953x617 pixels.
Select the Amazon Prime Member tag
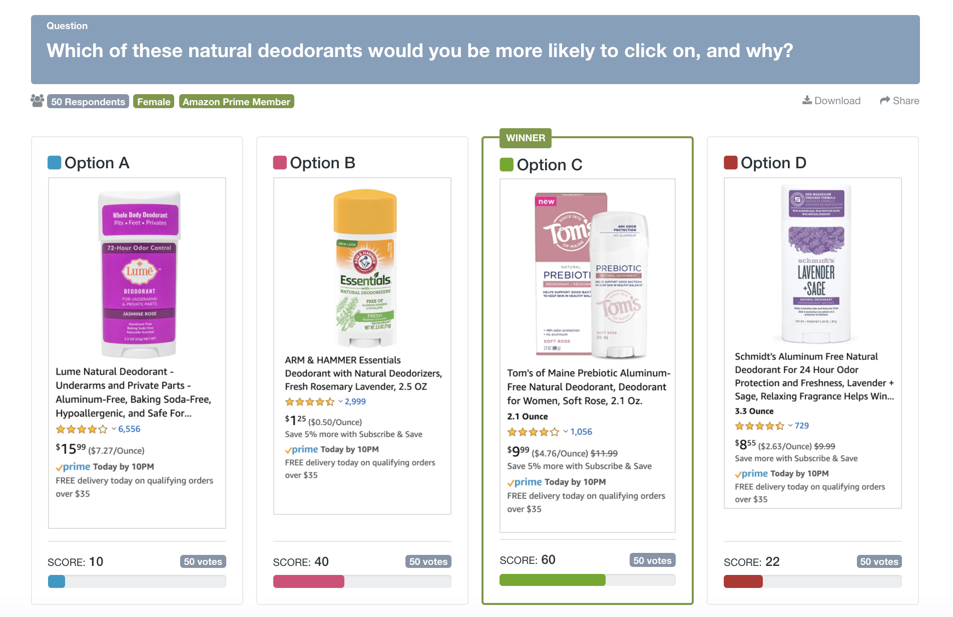coord(236,102)
